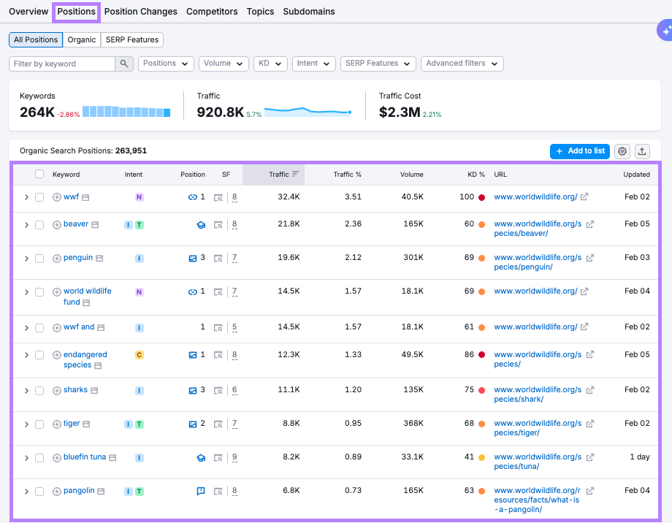The height and width of the screenshot is (523, 672).
Task: Click the AI sparkle icon at right edge
Action: pos(665,31)
